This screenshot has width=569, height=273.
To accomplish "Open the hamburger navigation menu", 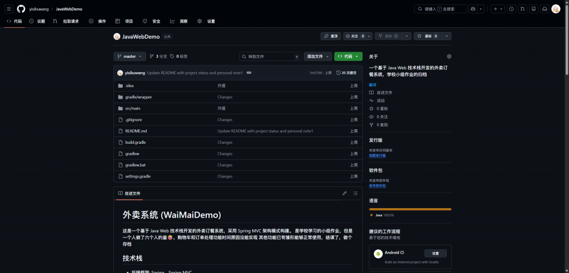I will point(9,9).
